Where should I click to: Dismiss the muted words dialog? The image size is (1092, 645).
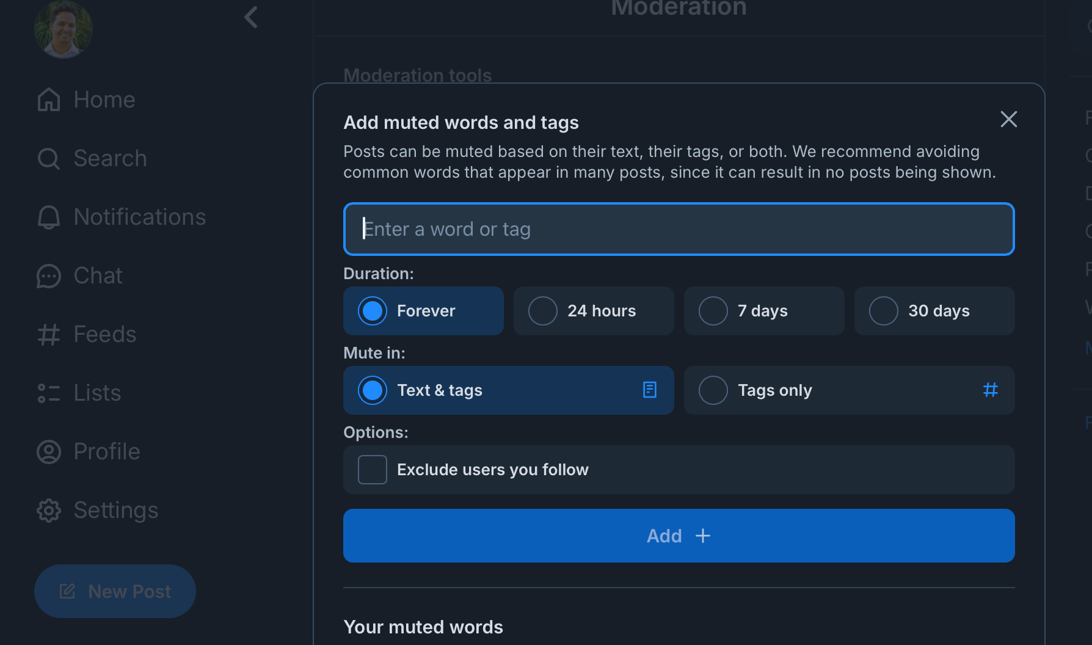(x=1008, y=119)
